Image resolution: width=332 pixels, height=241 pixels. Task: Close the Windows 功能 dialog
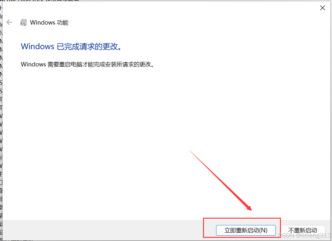(322, 8)
